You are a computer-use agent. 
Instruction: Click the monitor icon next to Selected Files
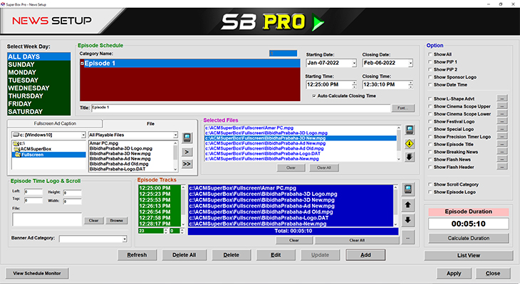[x=410, y=130]
